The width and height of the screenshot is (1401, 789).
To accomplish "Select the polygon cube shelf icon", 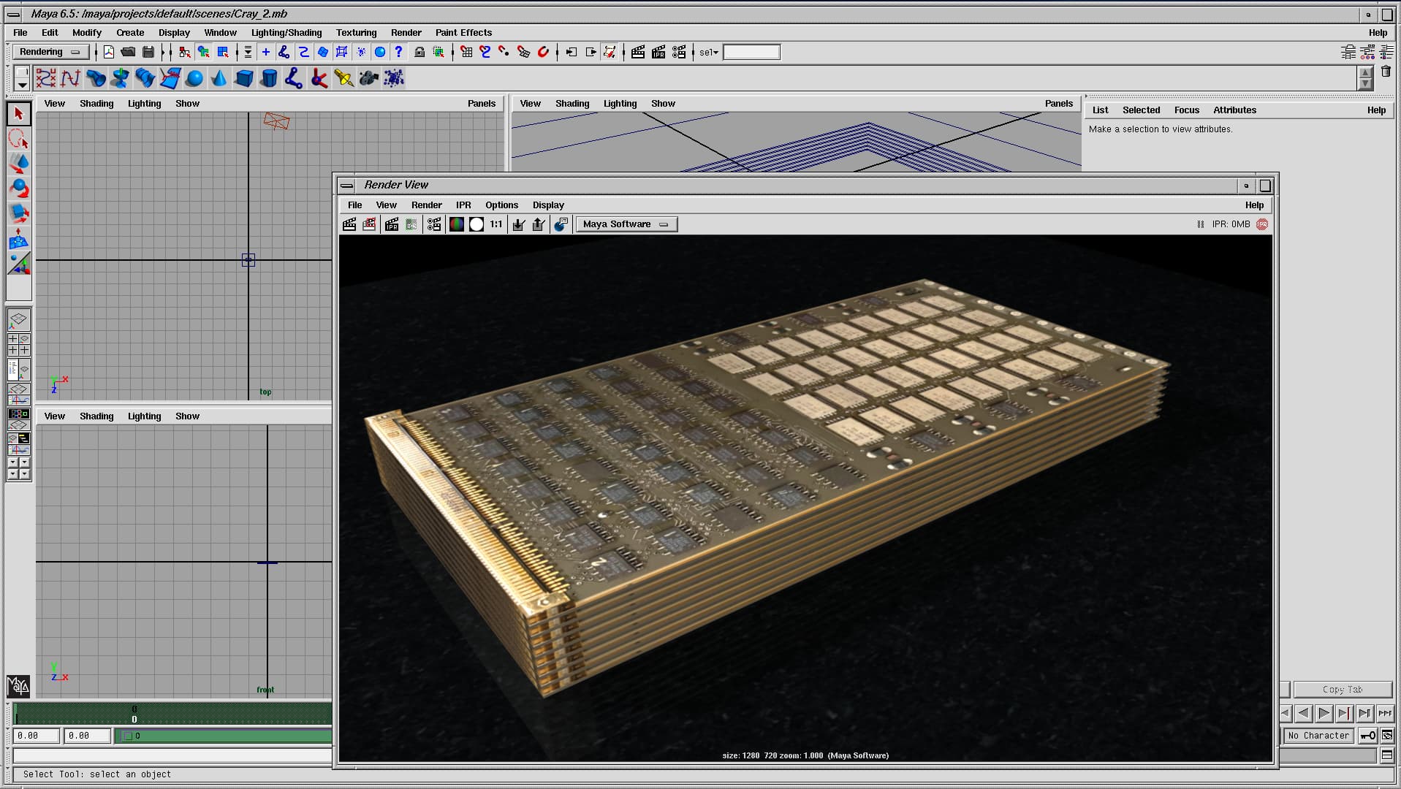I will point(244,78).
